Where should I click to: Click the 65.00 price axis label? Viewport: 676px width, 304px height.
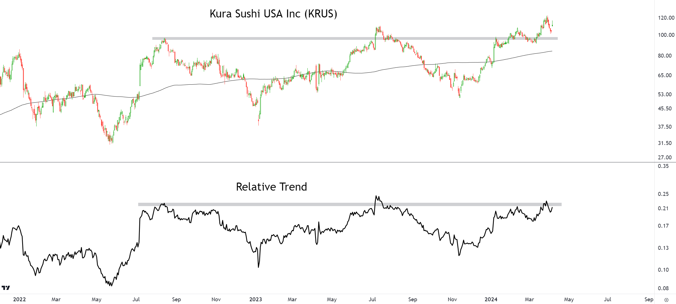[x=665, y=75]
